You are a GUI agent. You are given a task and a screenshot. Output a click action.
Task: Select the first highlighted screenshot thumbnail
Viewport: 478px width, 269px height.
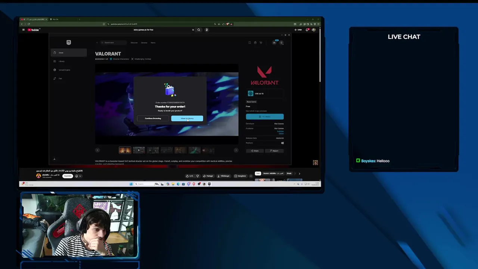pos(125,150)
